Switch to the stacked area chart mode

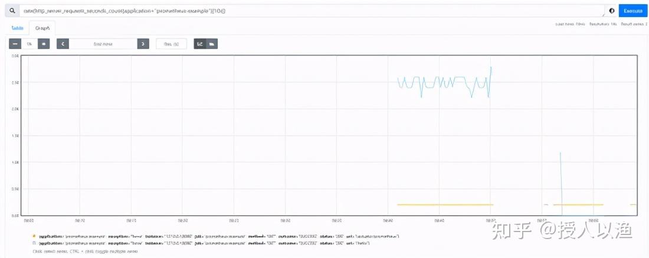[212, 44]
